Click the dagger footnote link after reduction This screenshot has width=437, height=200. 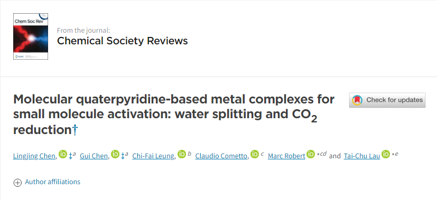coord(75,130)
